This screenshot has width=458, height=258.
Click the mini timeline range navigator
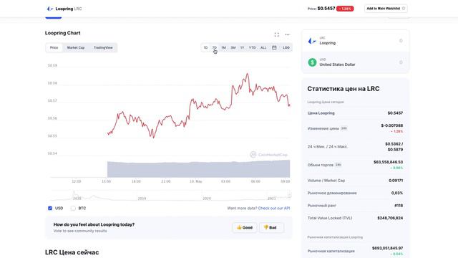coord(170,195)
